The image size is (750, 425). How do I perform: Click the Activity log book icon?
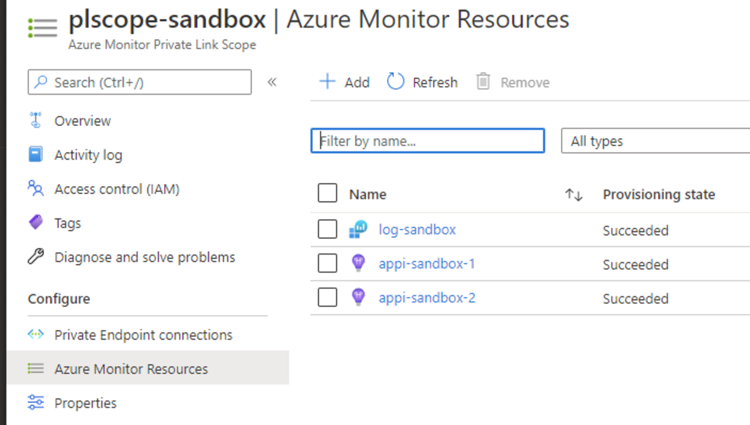(36, 154)
